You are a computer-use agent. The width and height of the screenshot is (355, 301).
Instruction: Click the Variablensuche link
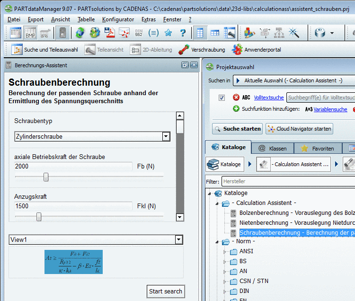[x=330, y=109]
